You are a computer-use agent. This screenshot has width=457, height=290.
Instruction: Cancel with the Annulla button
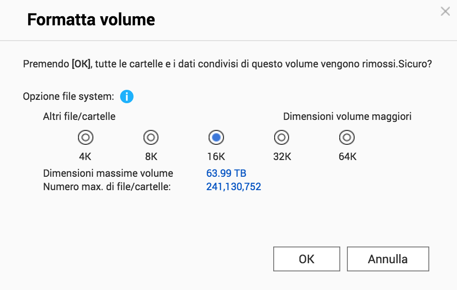(388, 259)
